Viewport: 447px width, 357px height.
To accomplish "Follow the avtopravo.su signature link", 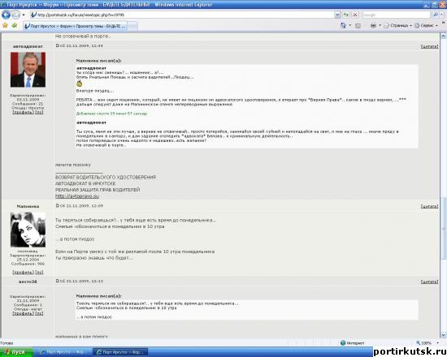I will point(77,196).
